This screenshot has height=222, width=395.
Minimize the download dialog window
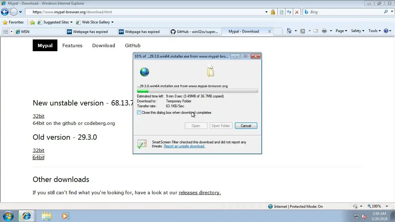tap(235, 56)
